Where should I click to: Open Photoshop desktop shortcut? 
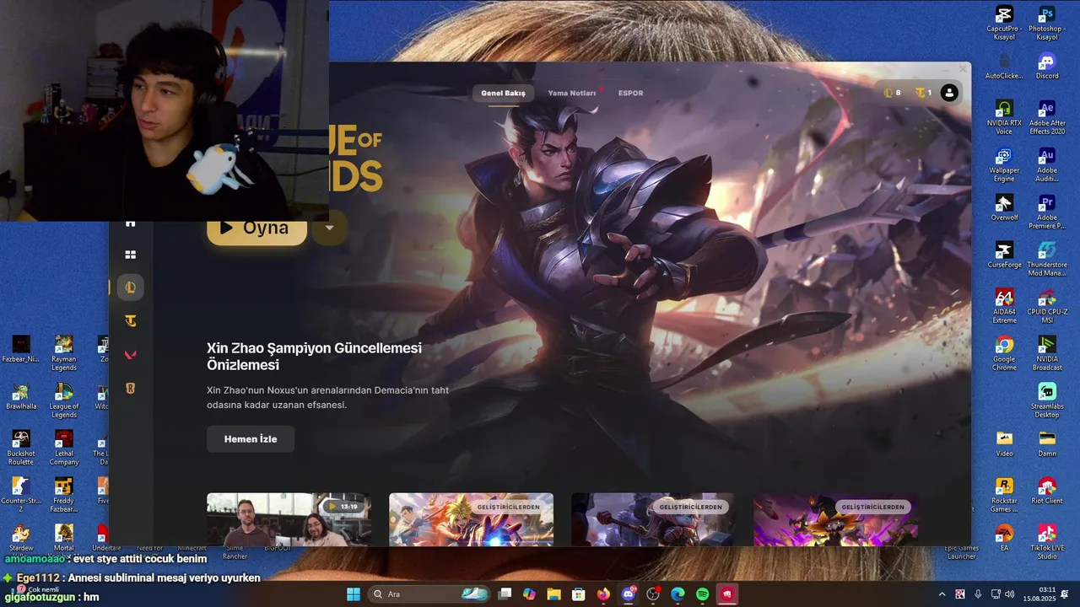pyautogui.click(x=1046, y=23)
